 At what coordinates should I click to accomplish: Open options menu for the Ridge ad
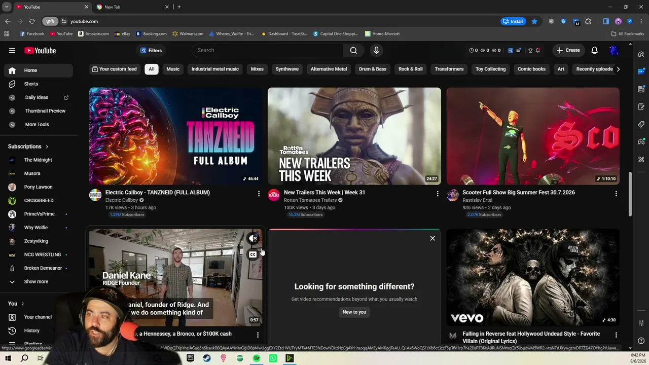click(258, 335)
